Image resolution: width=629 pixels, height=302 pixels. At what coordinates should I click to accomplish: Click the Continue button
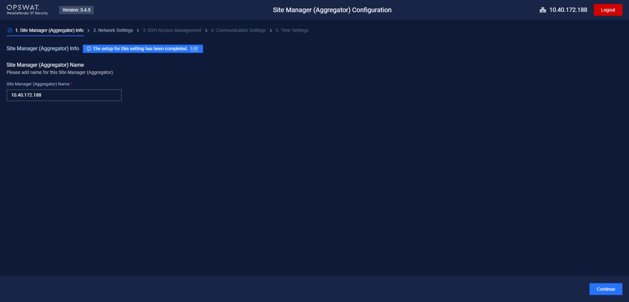point(606,289)
